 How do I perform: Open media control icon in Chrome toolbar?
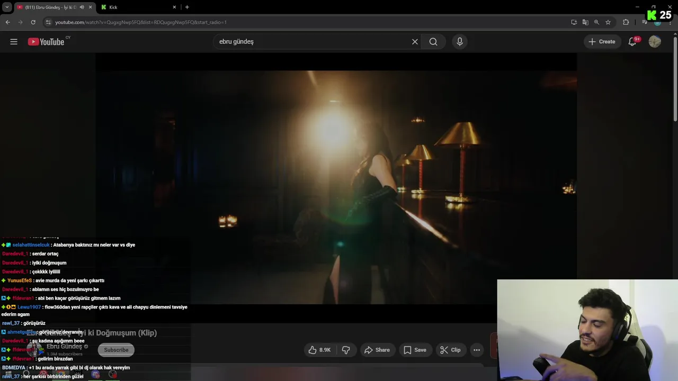click(x=645, y=22)
